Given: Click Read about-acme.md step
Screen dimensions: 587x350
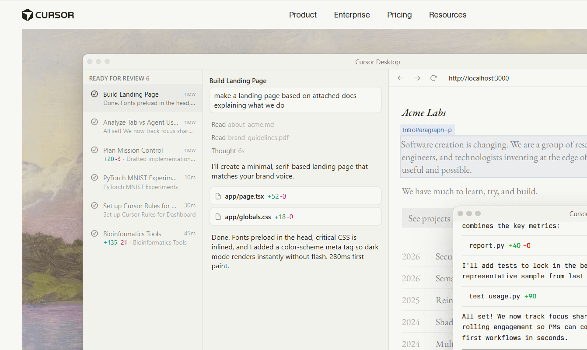Looking at the screenshot, I should point(243,125).
